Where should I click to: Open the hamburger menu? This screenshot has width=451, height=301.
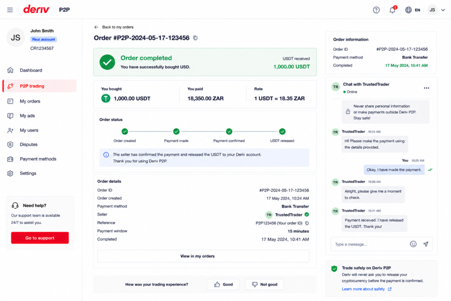pos(10,10)
